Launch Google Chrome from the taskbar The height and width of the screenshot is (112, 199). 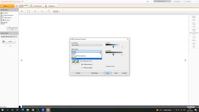click(x=33, y=110)
